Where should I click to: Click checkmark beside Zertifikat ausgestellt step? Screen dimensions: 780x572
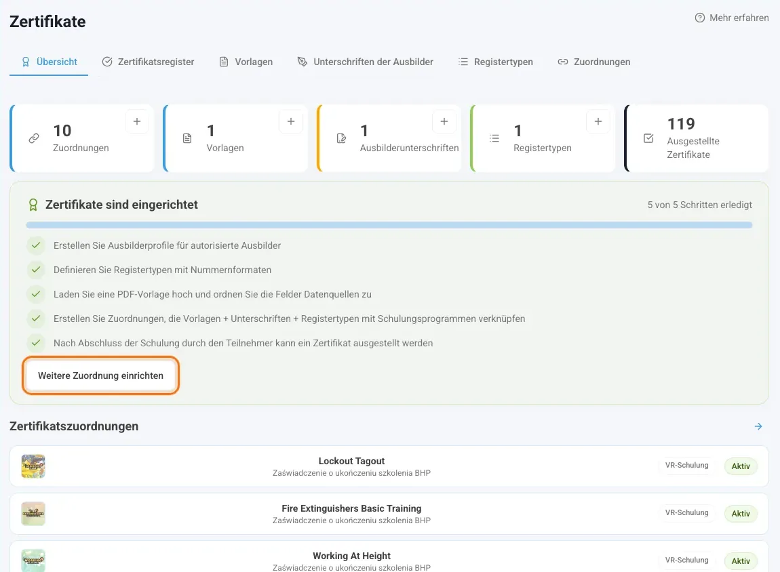tap(36, 343)
